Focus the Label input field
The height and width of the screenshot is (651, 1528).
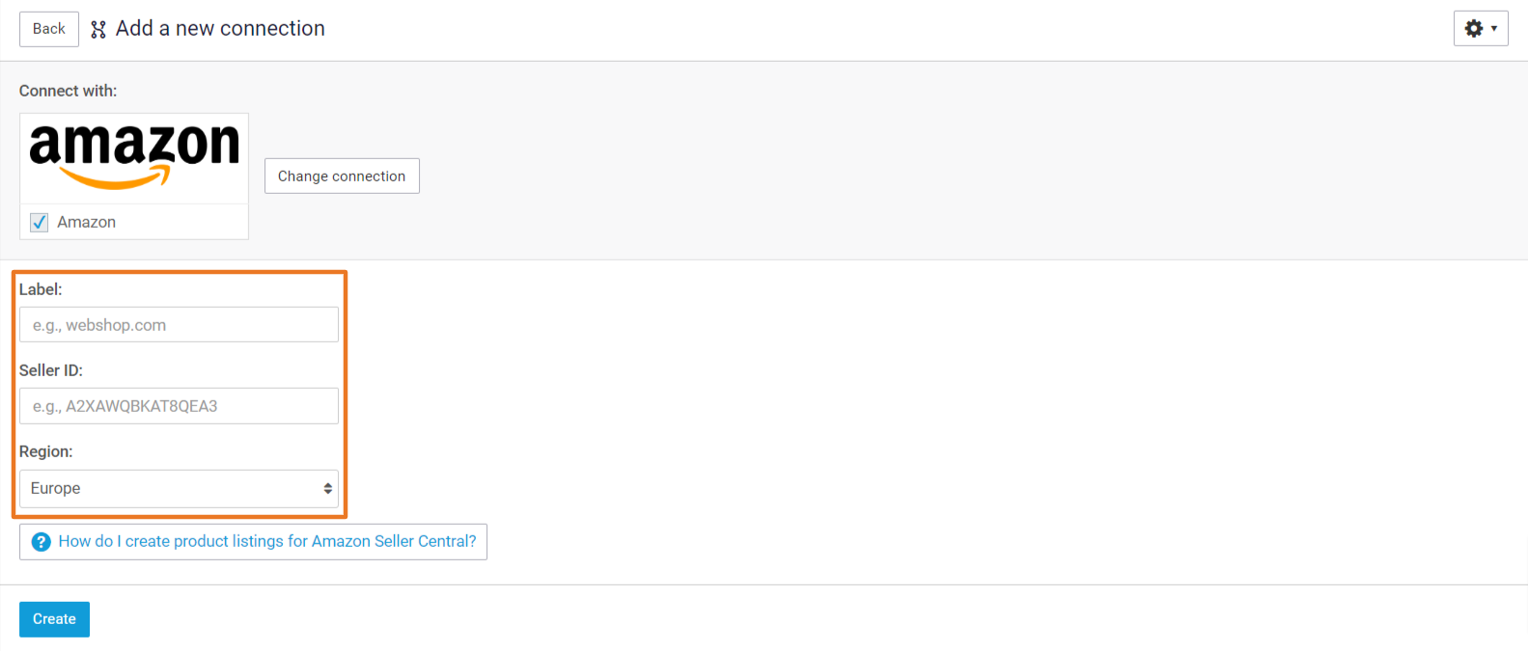coord(179,325)
